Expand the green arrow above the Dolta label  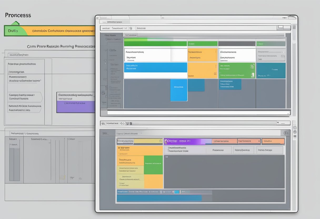pos(15,23)
